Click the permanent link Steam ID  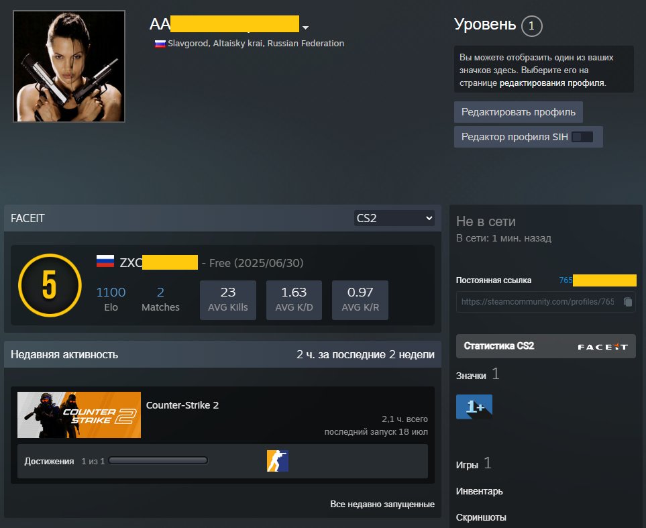[x=598, y=280]
